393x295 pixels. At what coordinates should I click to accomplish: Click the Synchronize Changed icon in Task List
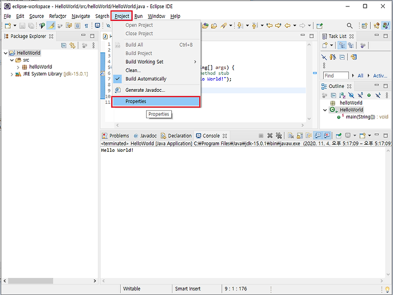click(x=354, y=57)
